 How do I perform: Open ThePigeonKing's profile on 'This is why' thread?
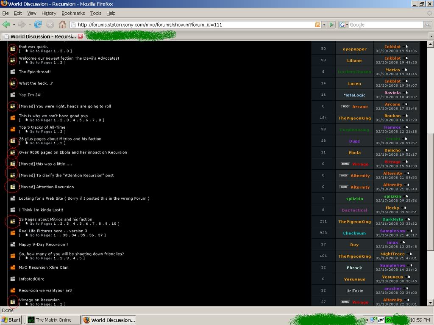[354, 118]
